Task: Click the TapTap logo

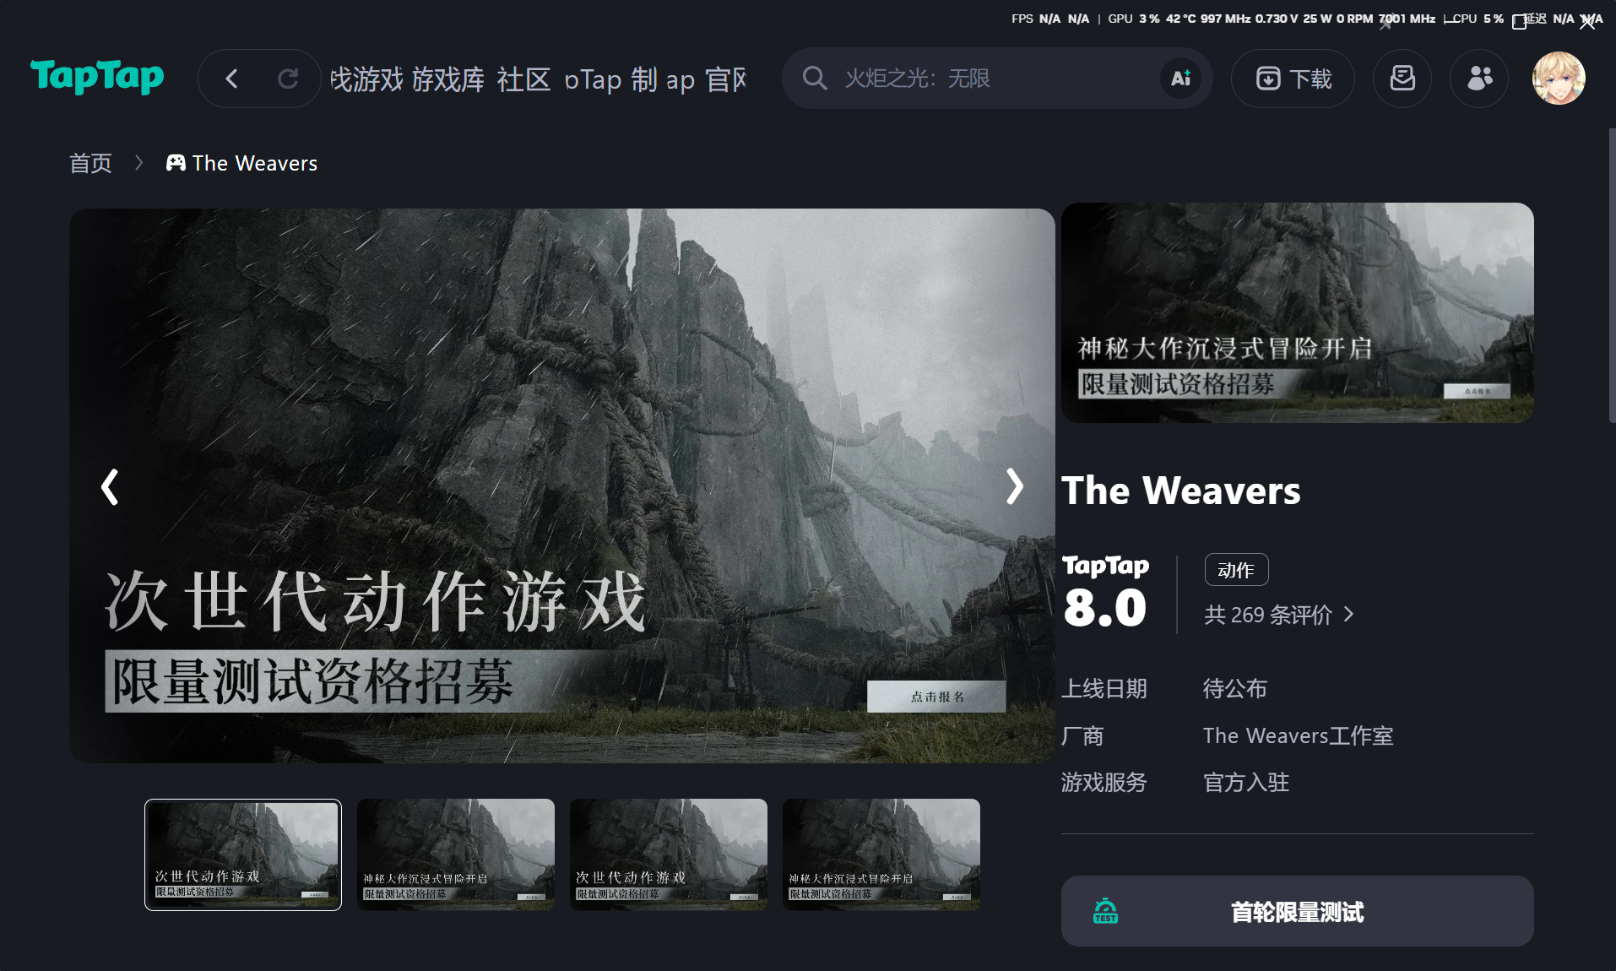Action: tap(97, 77)
